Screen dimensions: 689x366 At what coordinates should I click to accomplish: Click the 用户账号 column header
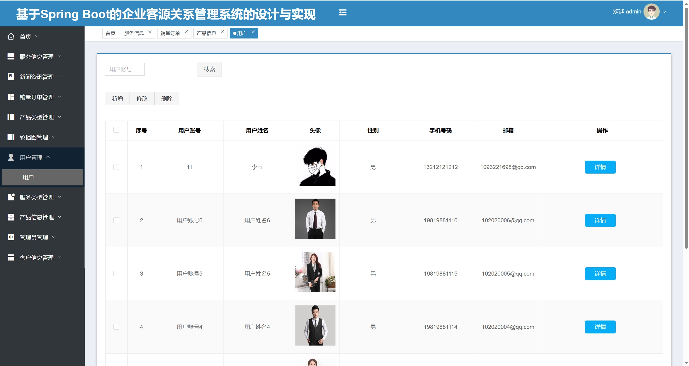click(190, 131)
